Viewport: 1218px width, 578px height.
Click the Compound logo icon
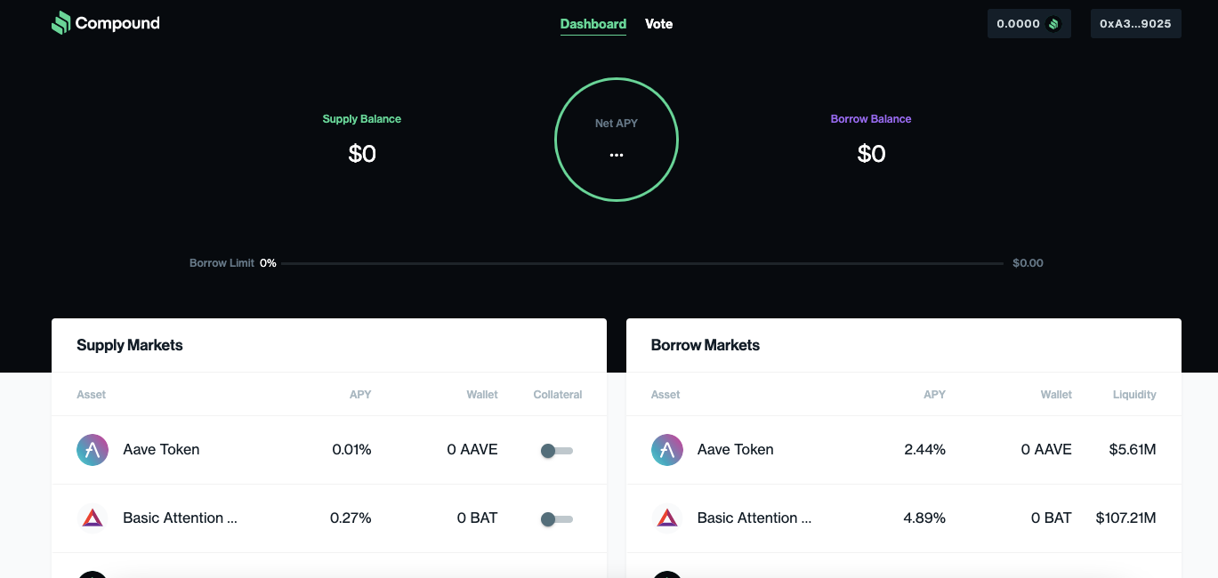point(60,23)
